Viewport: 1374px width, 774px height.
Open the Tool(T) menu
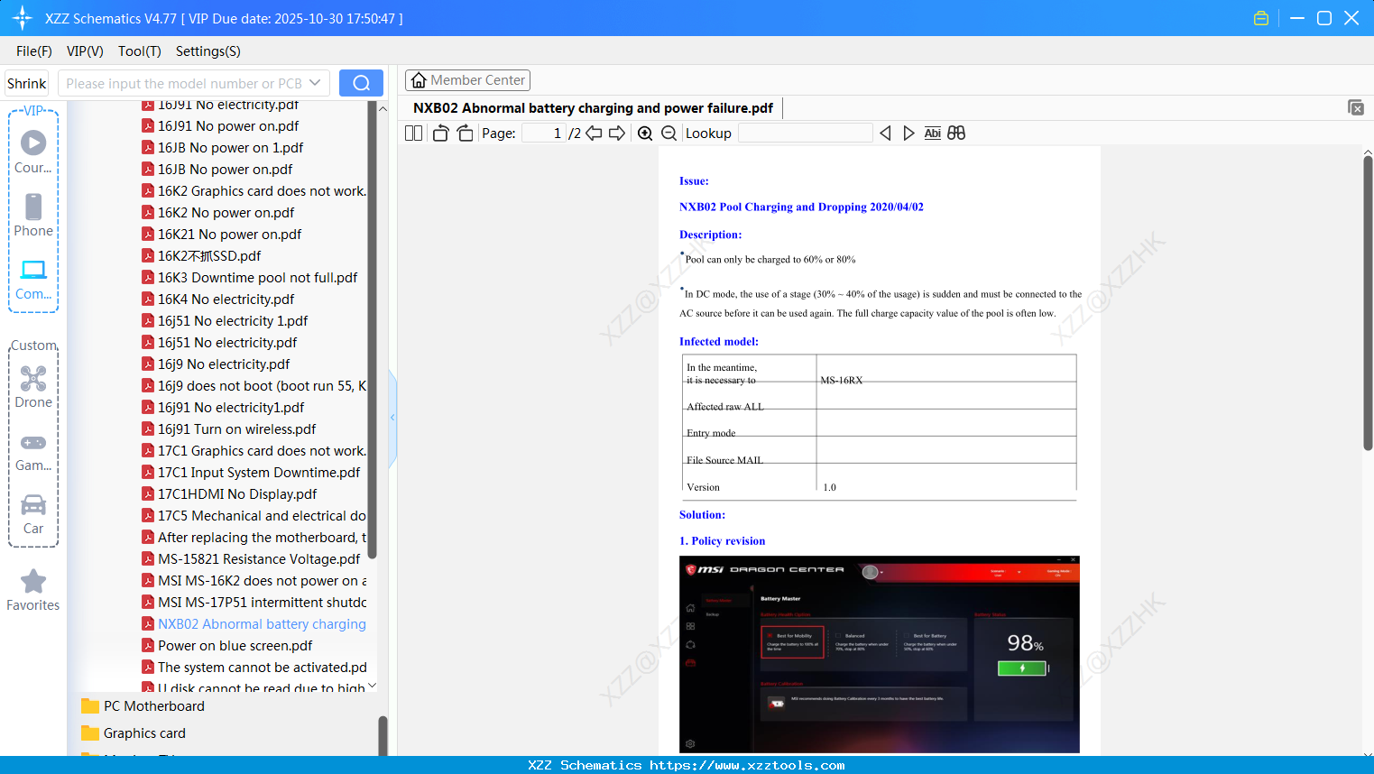point(140,51)
